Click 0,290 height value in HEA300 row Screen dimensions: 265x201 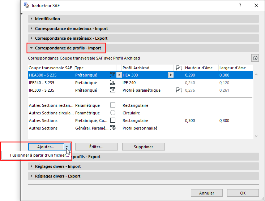tap(190, 75)
